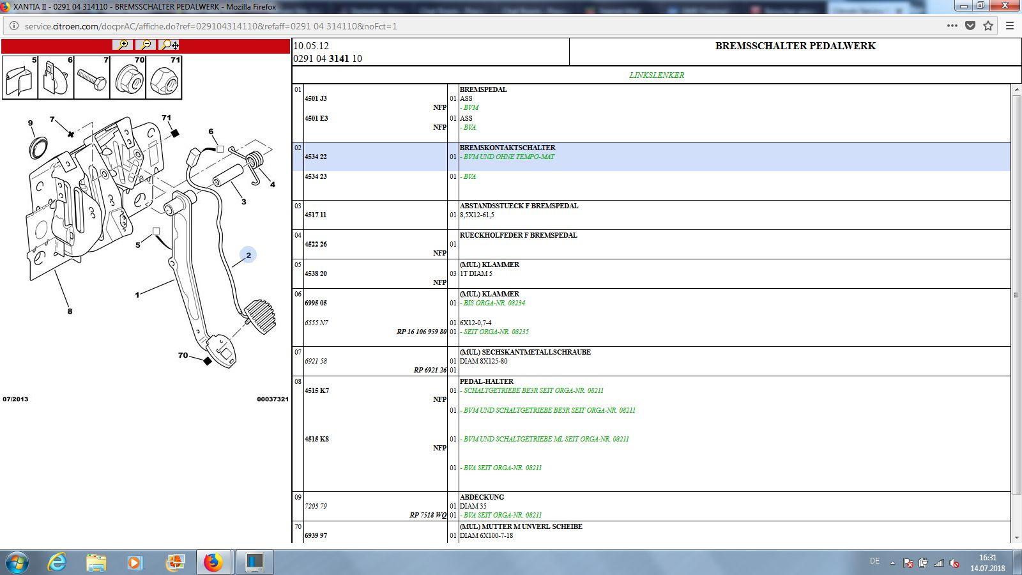Select part number 4517 11

click(316, 215)
